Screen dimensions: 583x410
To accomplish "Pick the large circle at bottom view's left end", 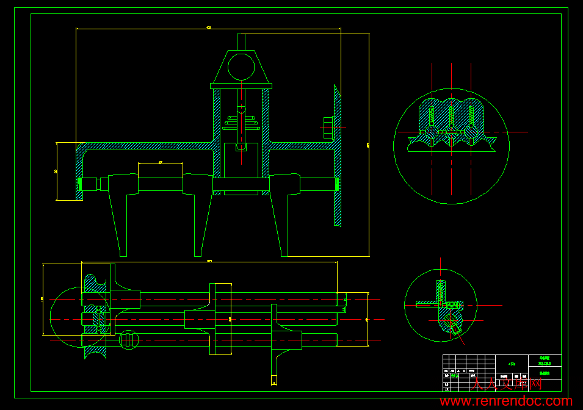I will click(81, 317).
